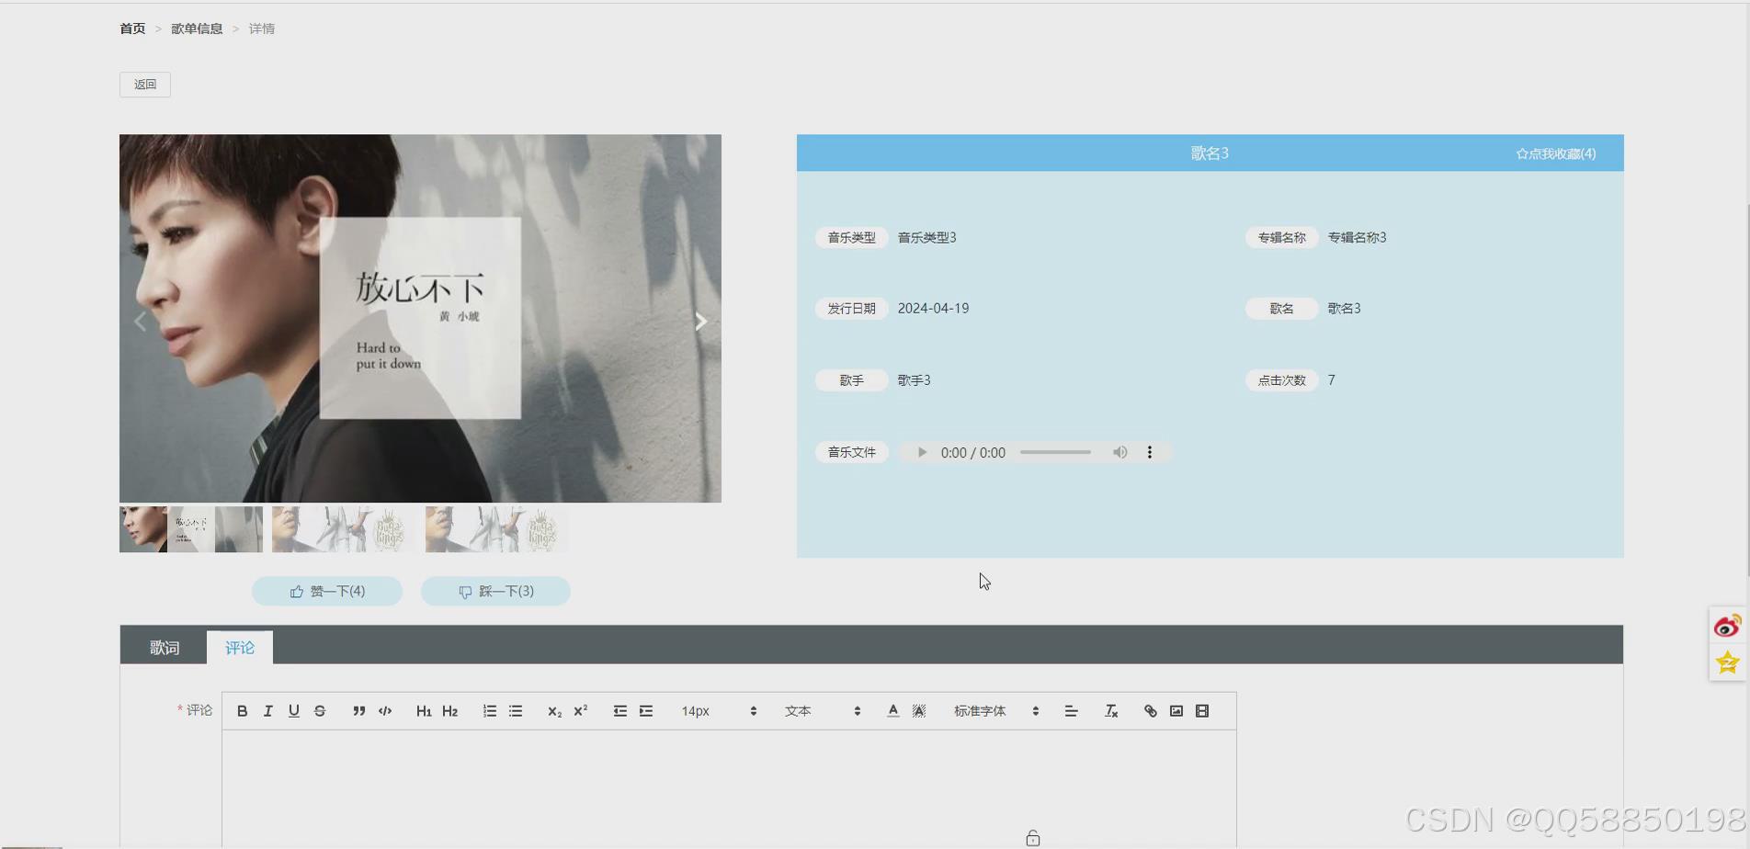Click the 歌手3 value
The height and width of the screenshot is (849, 1750).
[914, 380]
